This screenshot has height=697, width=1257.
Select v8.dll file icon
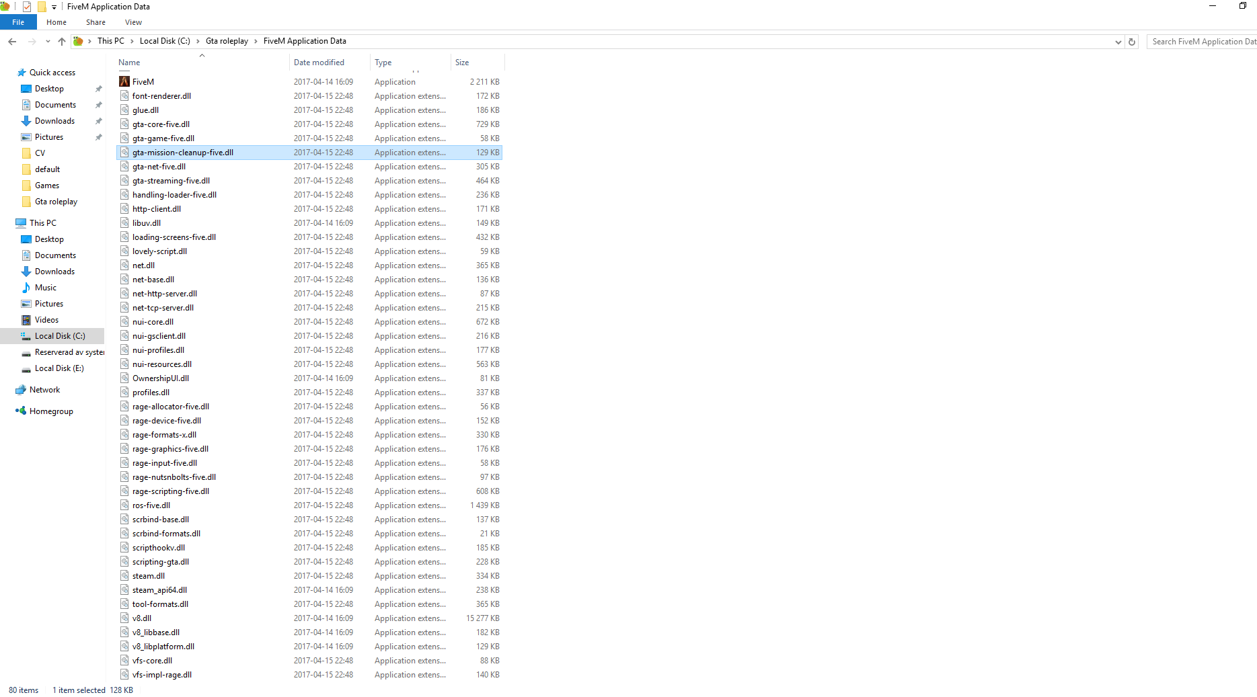click(124, 618)
